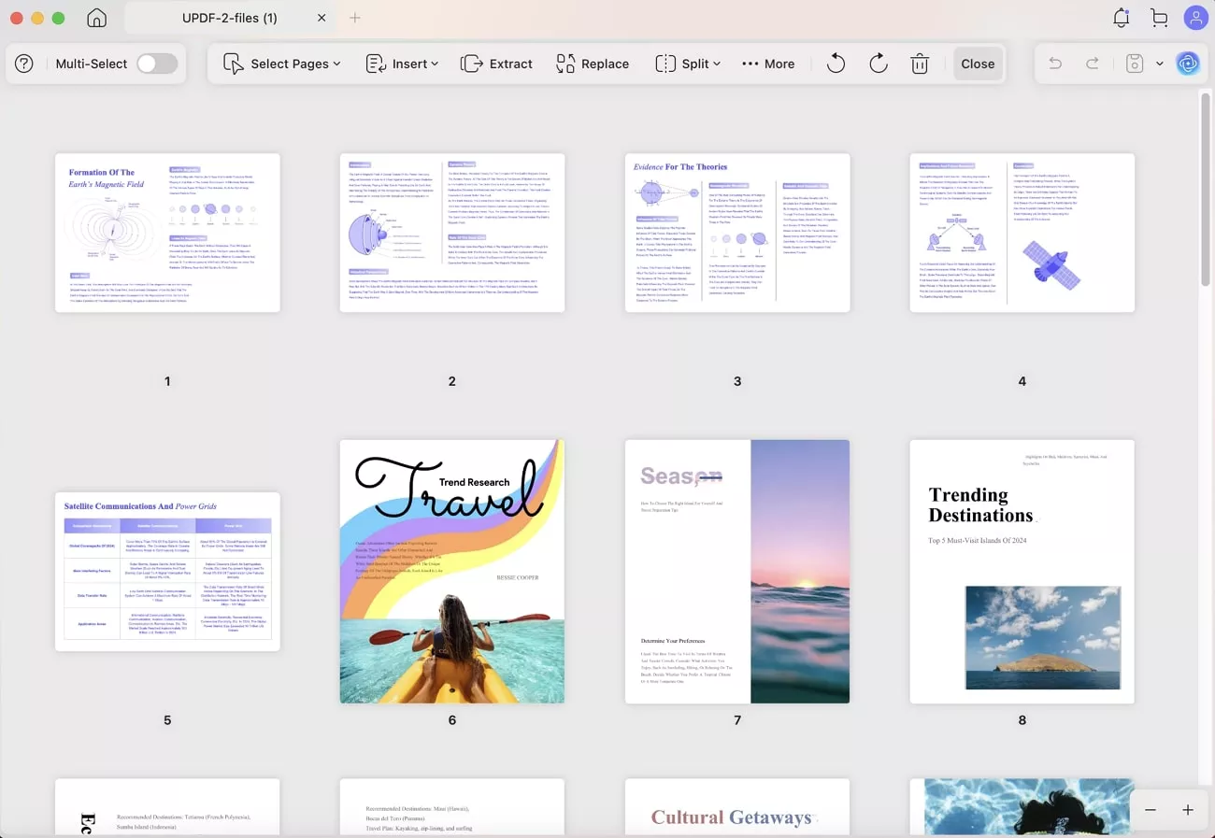Viewport: 1215px width, 838px height.
Task: Open the Extract pages tool
Action: [x=496, y=64]
